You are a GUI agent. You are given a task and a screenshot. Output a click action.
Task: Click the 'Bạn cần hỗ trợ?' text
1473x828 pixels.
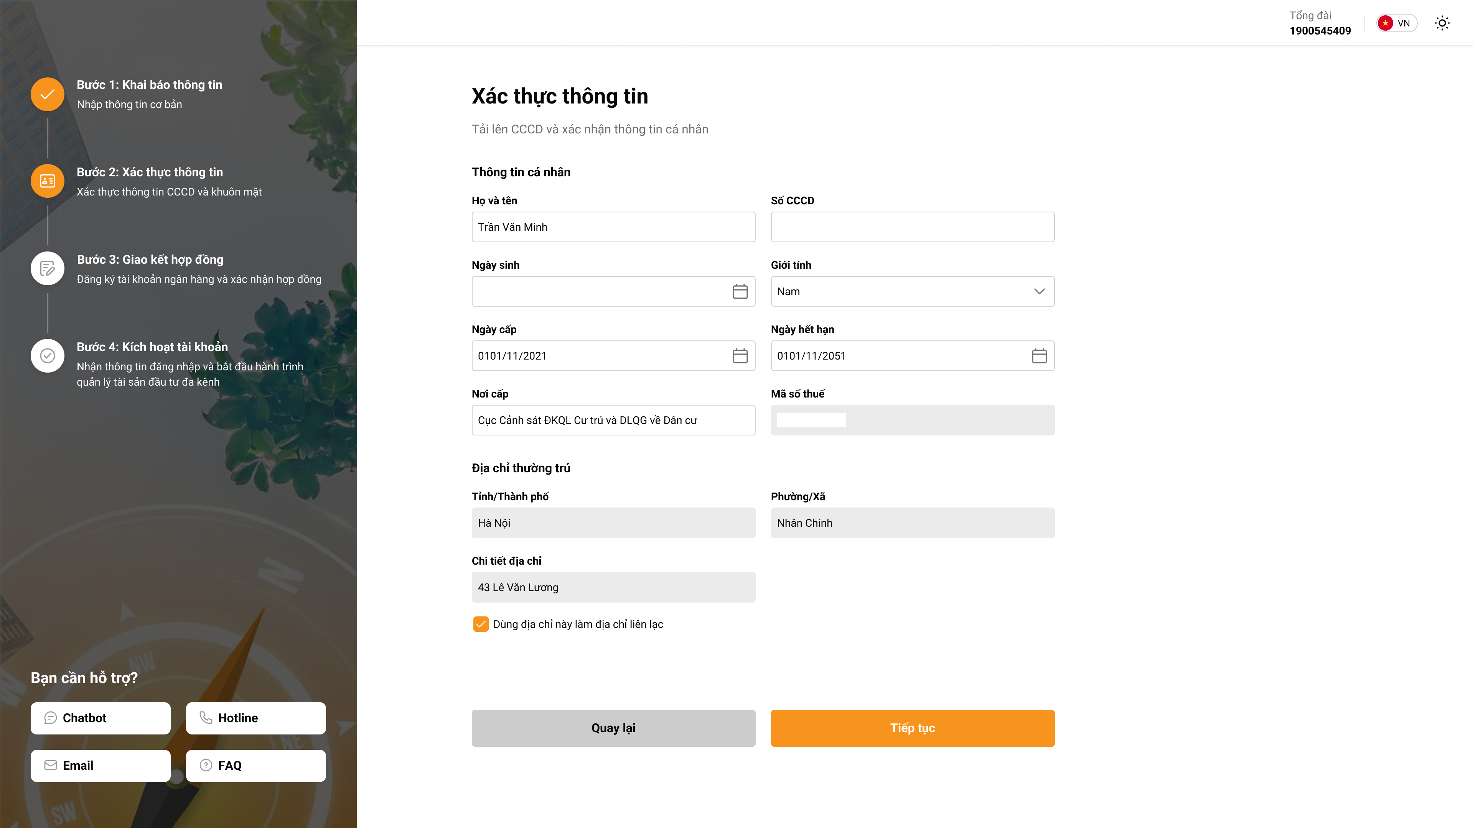[84, 678]
